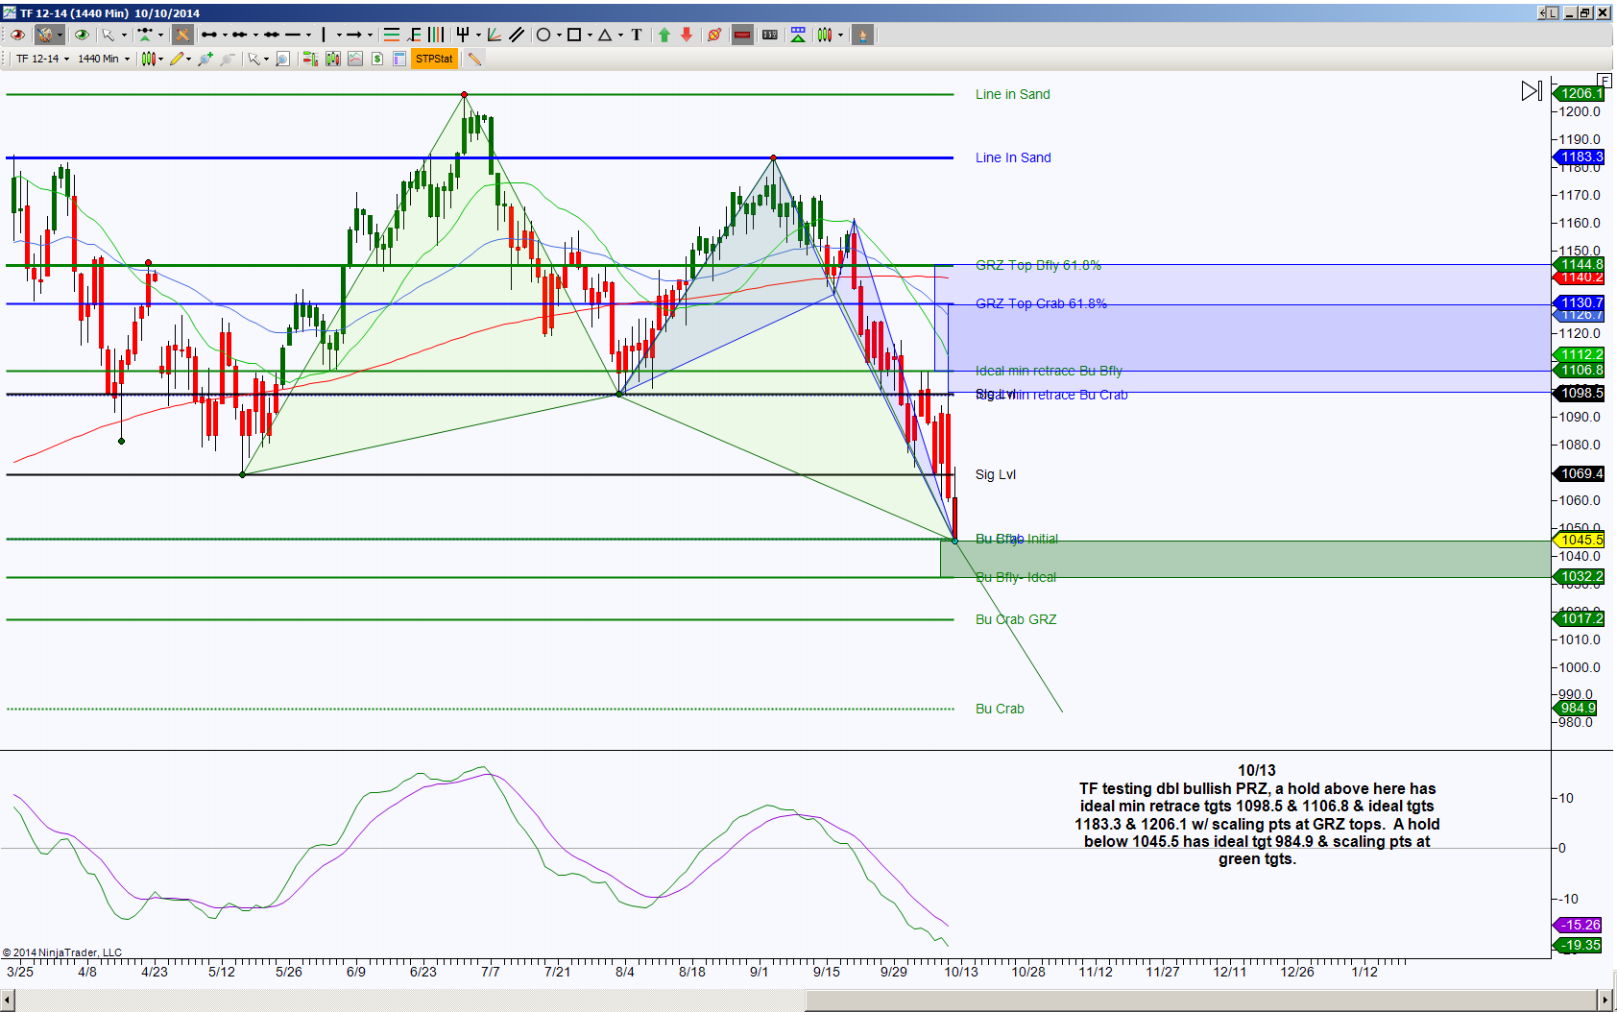The height and width of the screenshot is (1012, 1617).
Task: Click the zoom-out magnifier icon
Action: [x=227, y=59]
